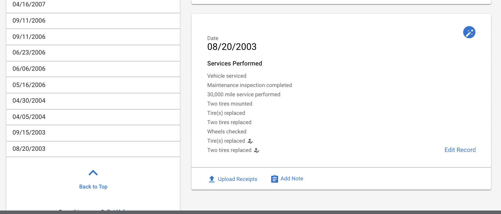The image size is (501, 214).
Task: Choose the second 09/11/2006 entry
Action: (93, 37)
